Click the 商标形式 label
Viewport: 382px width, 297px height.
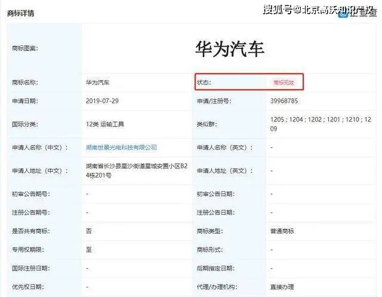(210, 250)
